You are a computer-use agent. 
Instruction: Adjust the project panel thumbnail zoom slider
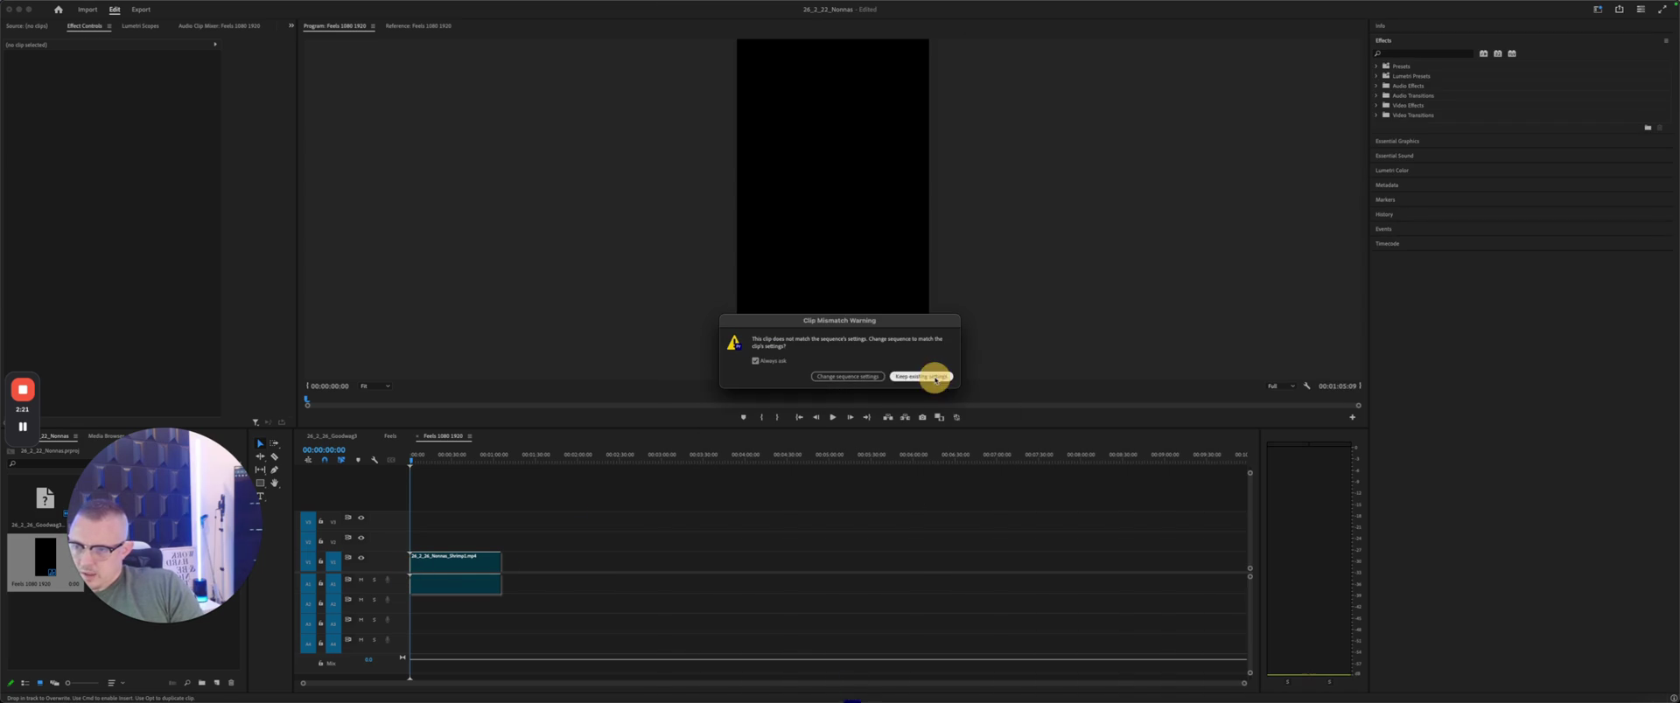81,683
